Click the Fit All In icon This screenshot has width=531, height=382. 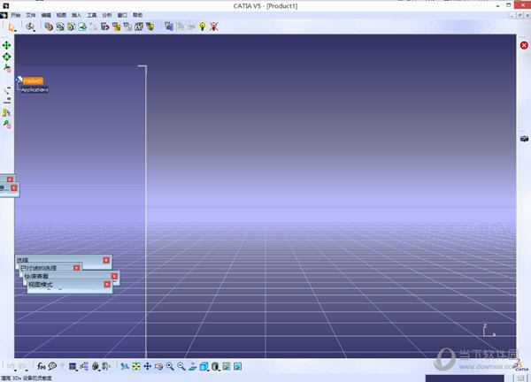136,366
